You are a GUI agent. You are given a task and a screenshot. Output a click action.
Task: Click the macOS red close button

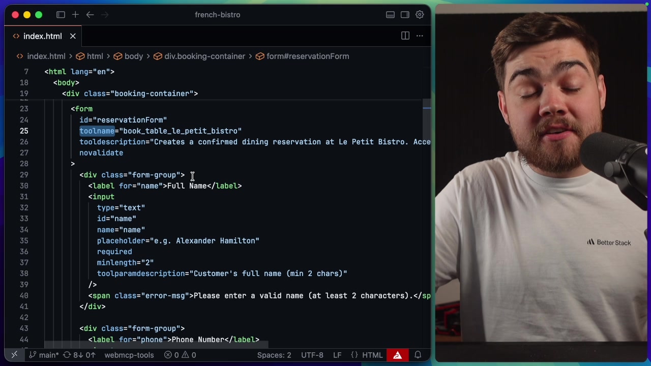coord(15,15)
